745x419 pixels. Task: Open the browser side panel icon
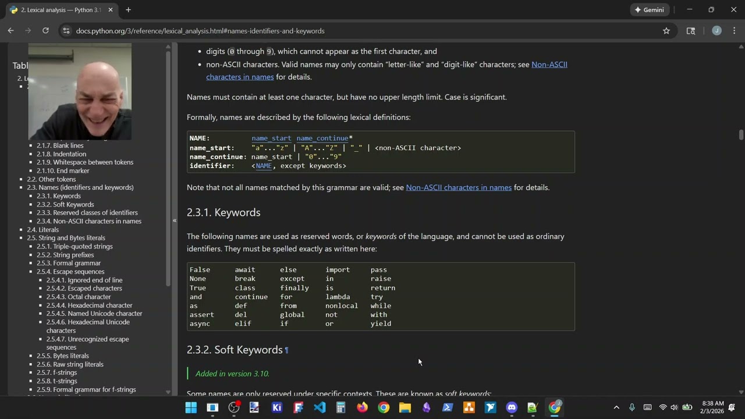(x=691, y=31)
